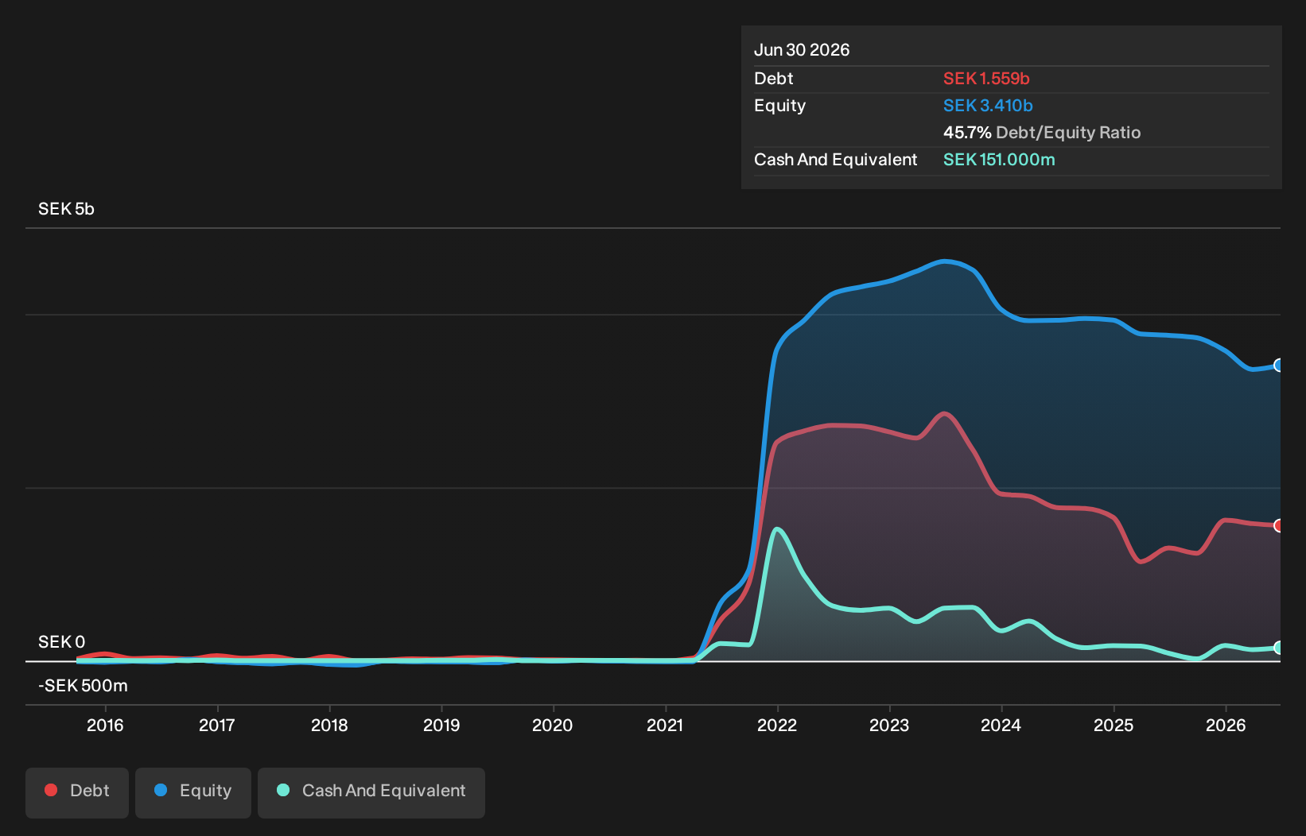
Task: Click the SEK 151.000m cash value
Action: click(999, 160)
